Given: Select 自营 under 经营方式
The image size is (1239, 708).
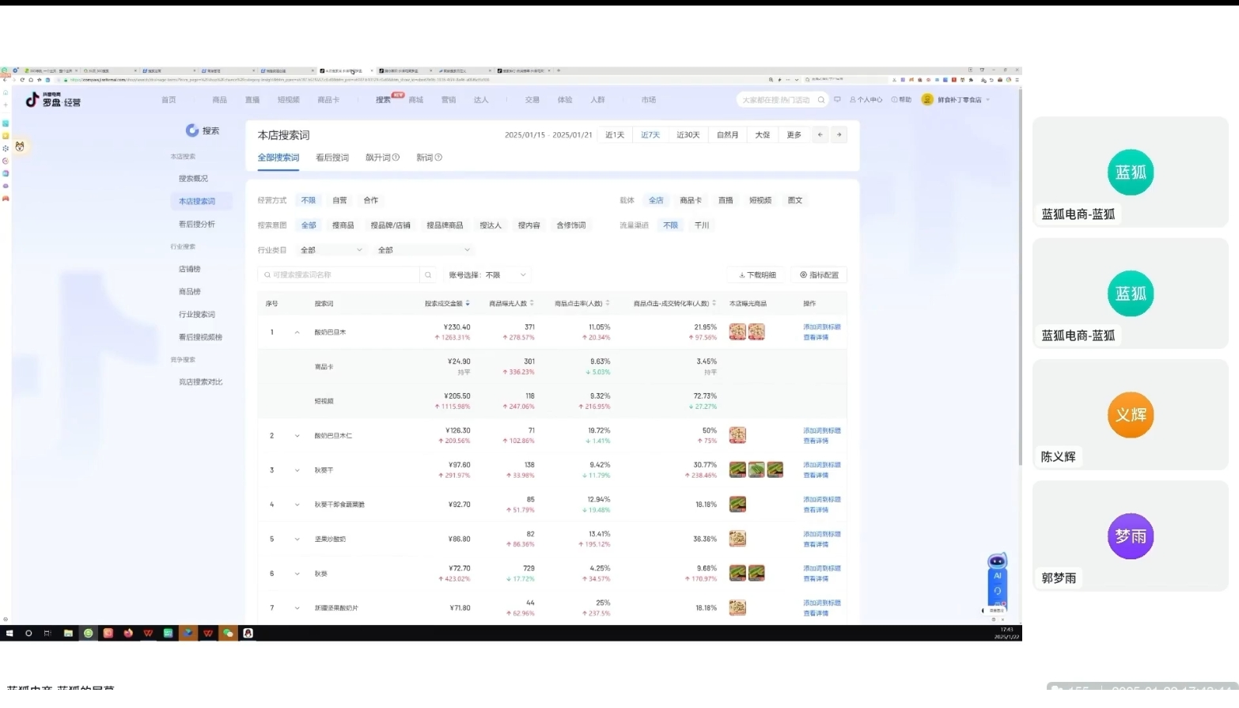Looking at the screenshot, I should point(339,201).
